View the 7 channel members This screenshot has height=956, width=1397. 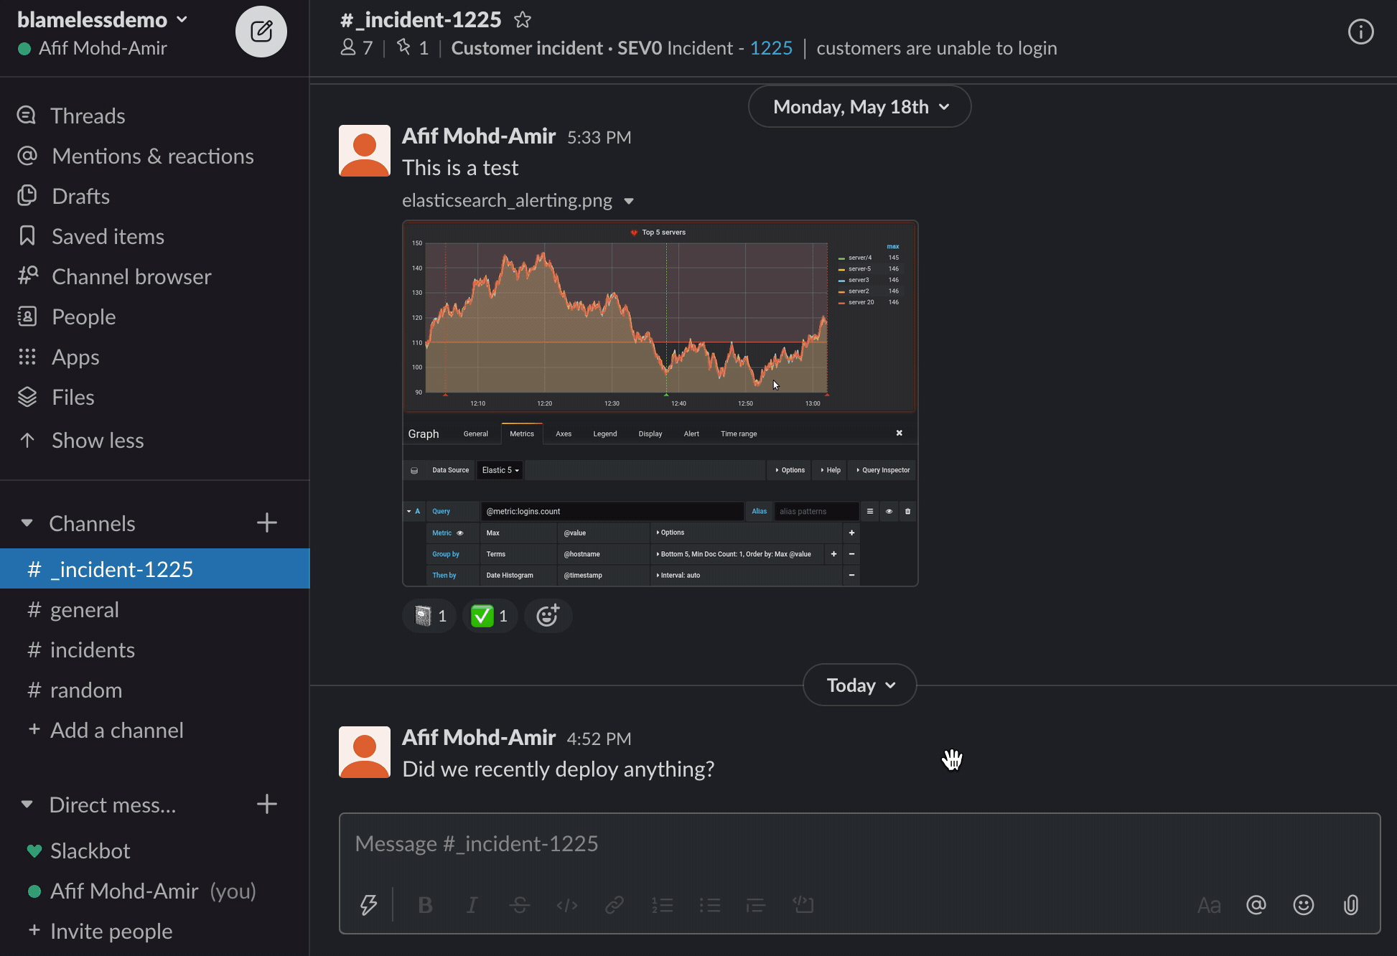point(357,48)
